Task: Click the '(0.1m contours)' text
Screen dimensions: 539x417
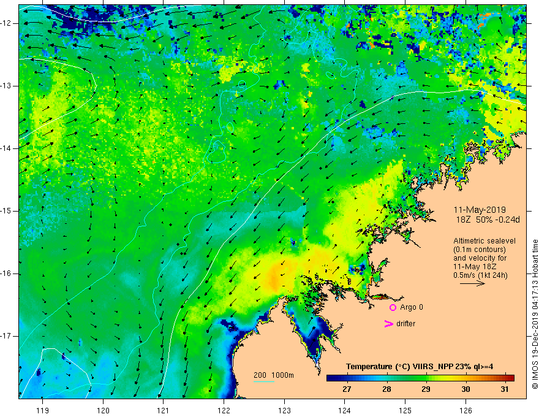Action: coord(480,250)
